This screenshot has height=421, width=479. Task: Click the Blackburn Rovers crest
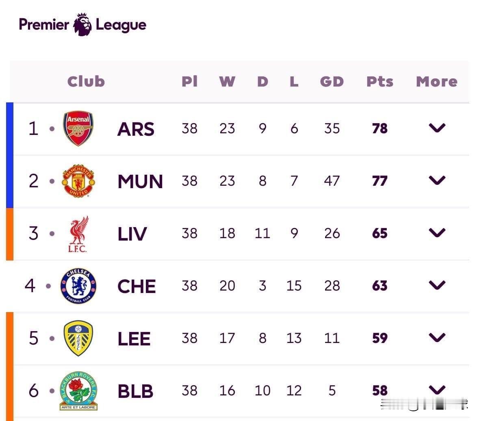click(x=78, y=391)
